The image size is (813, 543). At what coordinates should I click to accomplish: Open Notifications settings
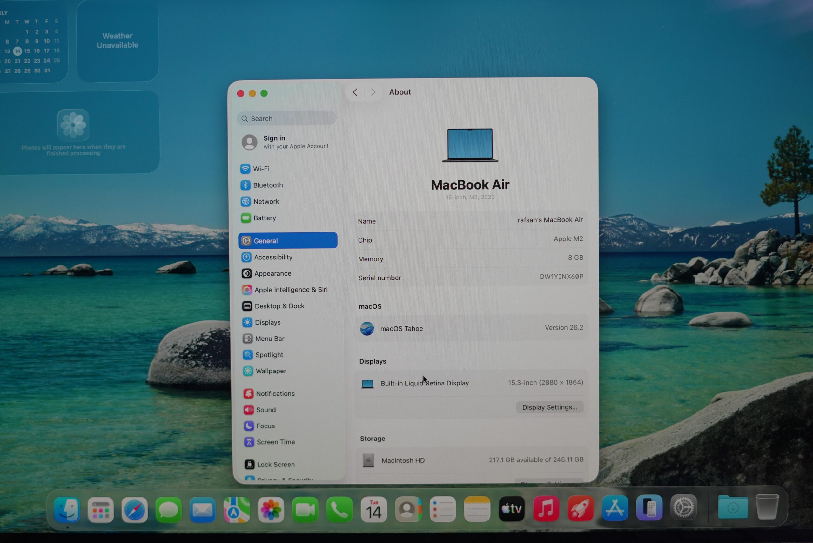(x=290, y=393)
